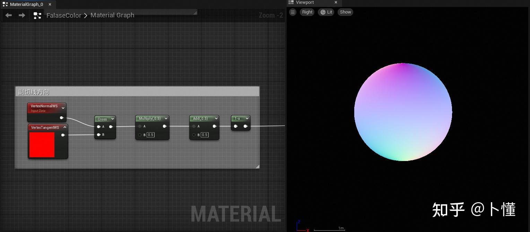This screenshot has height=232, width=530.
Task: Click the FalaseColor breadcrumb link
Action: click(x=64, y=15)
